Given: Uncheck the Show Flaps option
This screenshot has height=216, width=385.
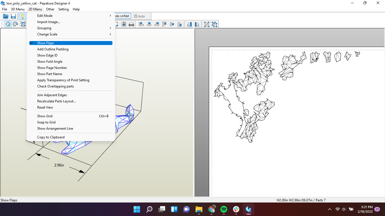Looking at the screenshot, I should (x=46, y=43).
